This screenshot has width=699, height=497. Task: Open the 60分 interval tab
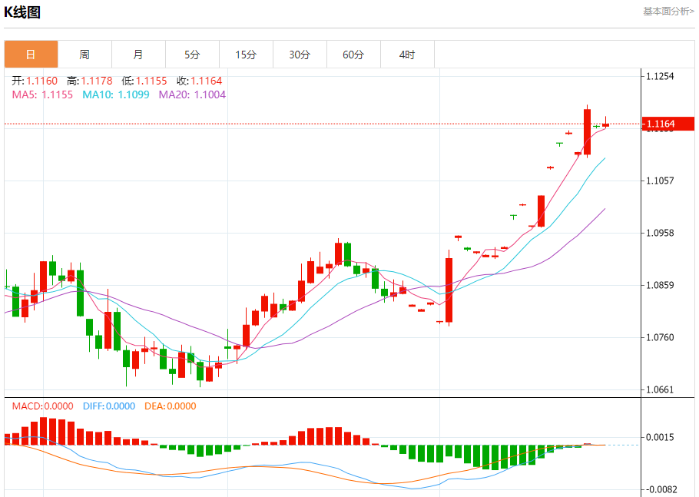(x=353, y=55)
